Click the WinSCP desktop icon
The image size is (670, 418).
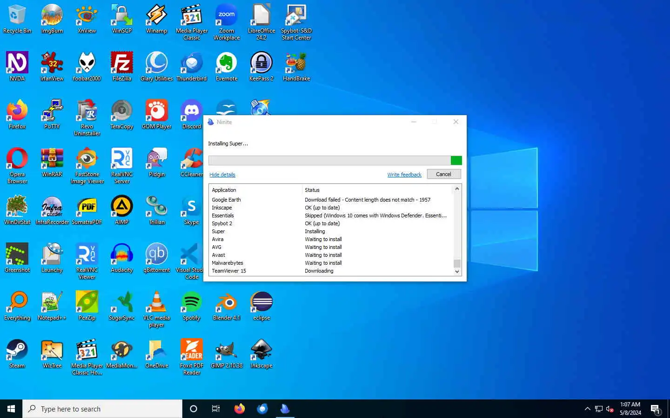(x=122, y=19)
